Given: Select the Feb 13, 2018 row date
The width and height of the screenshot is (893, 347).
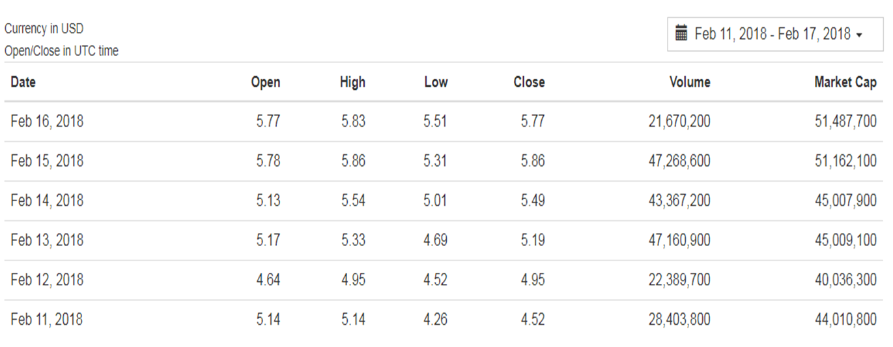Looking at the screenshot, I should (x=47, y=240).
